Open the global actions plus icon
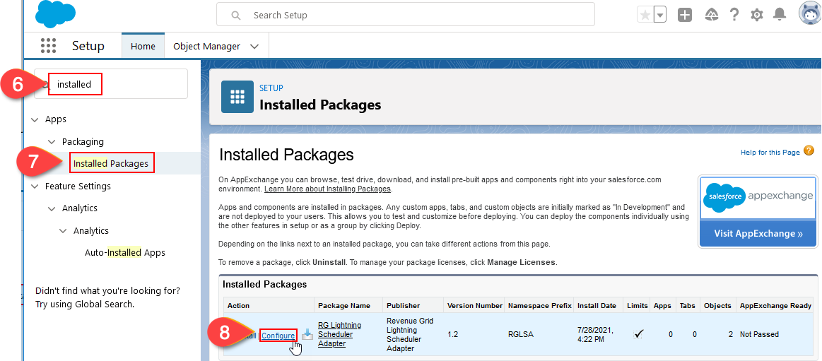The image size is (822, 361). 685,16
